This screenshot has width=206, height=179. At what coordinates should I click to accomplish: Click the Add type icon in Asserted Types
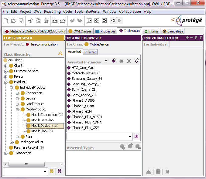pos(123,147)
